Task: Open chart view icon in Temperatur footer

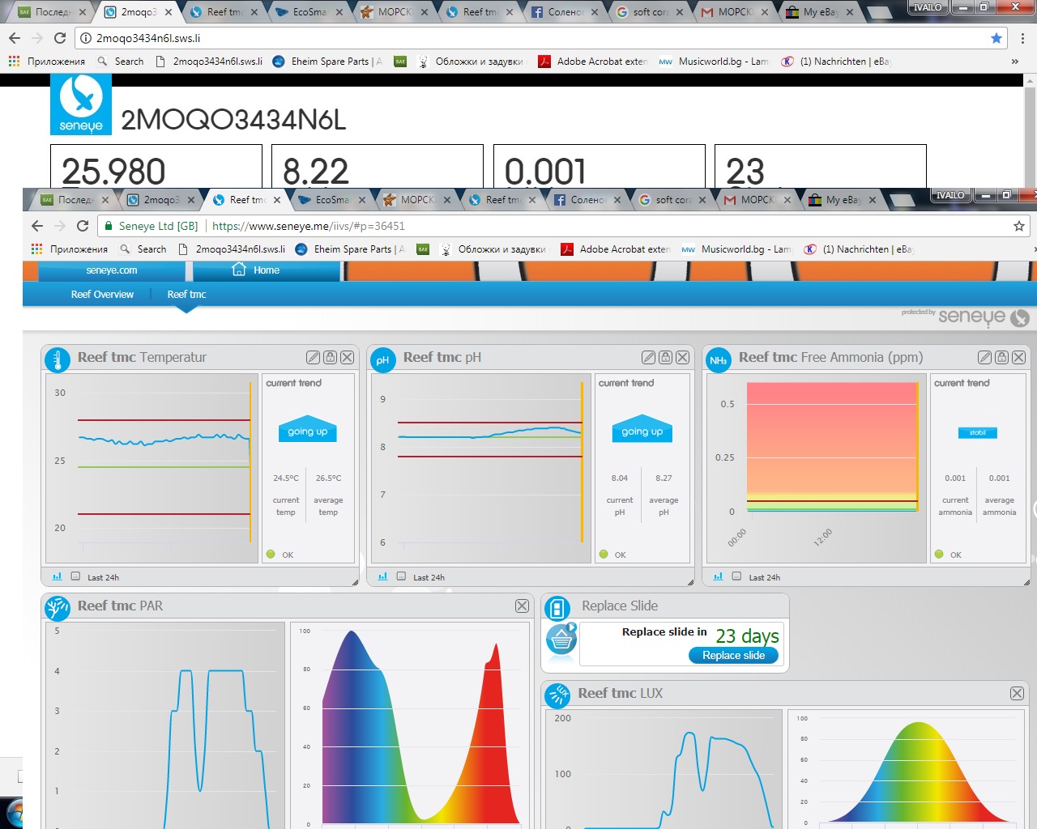Action: point(57,576)
